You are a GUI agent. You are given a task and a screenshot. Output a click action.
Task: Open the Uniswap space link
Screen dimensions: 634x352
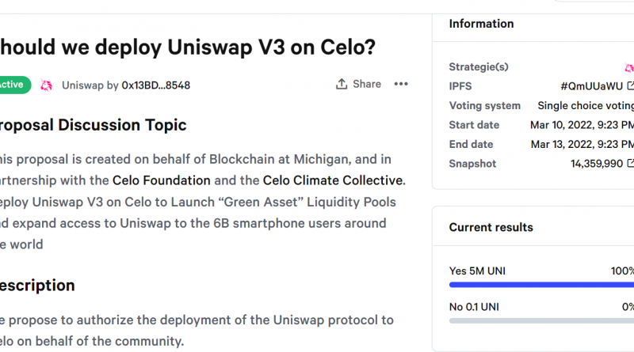[82, 85]
